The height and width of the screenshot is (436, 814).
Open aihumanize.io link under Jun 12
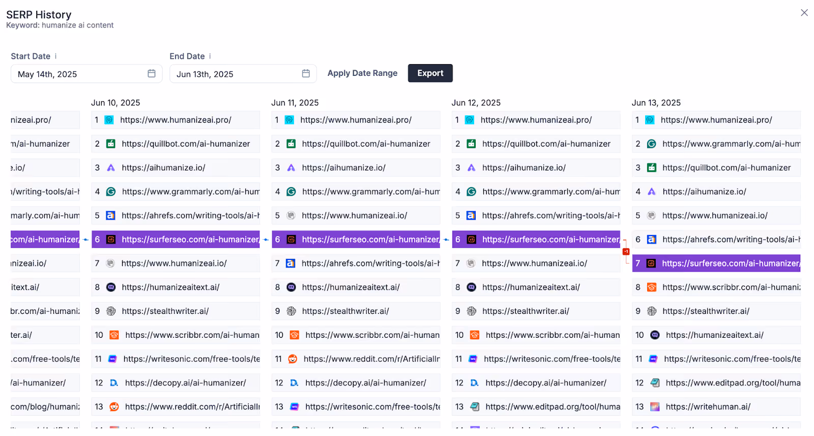(524, 168)
